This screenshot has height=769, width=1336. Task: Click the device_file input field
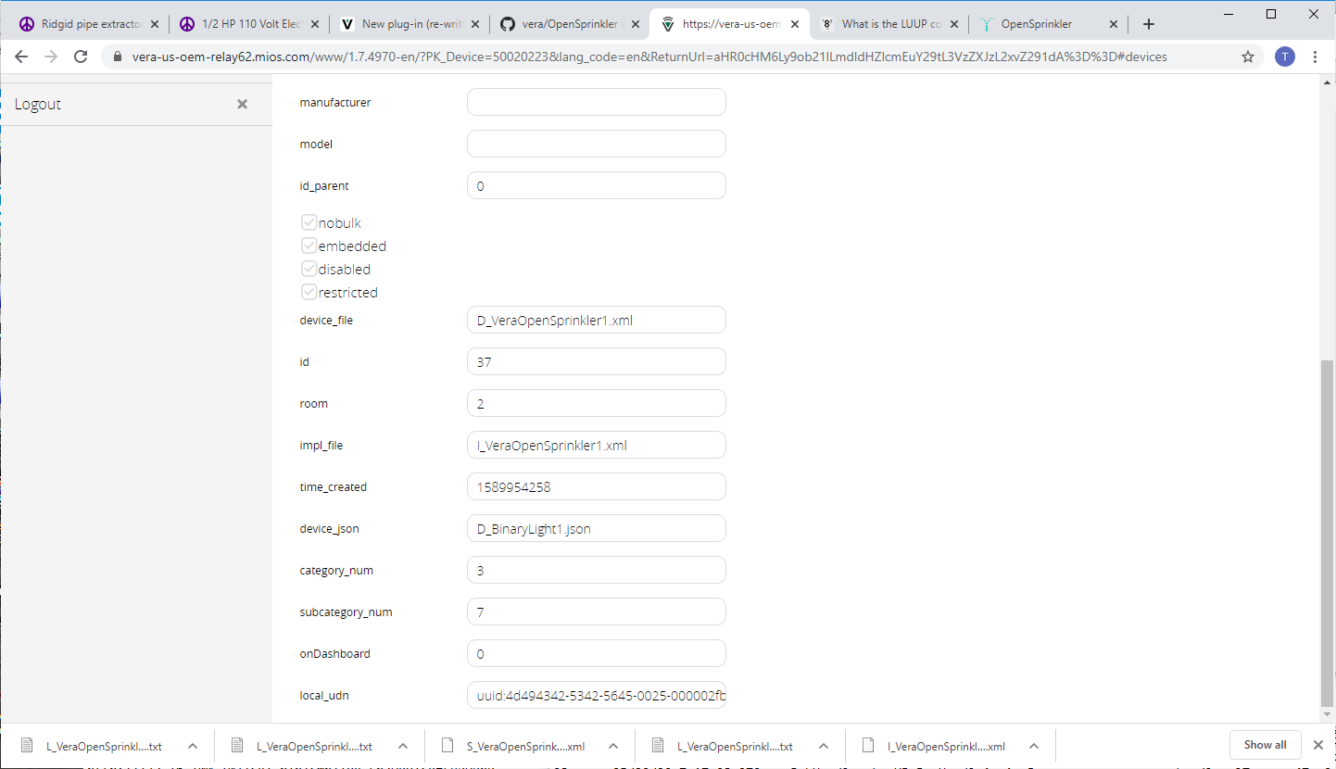tap(596, 320)
